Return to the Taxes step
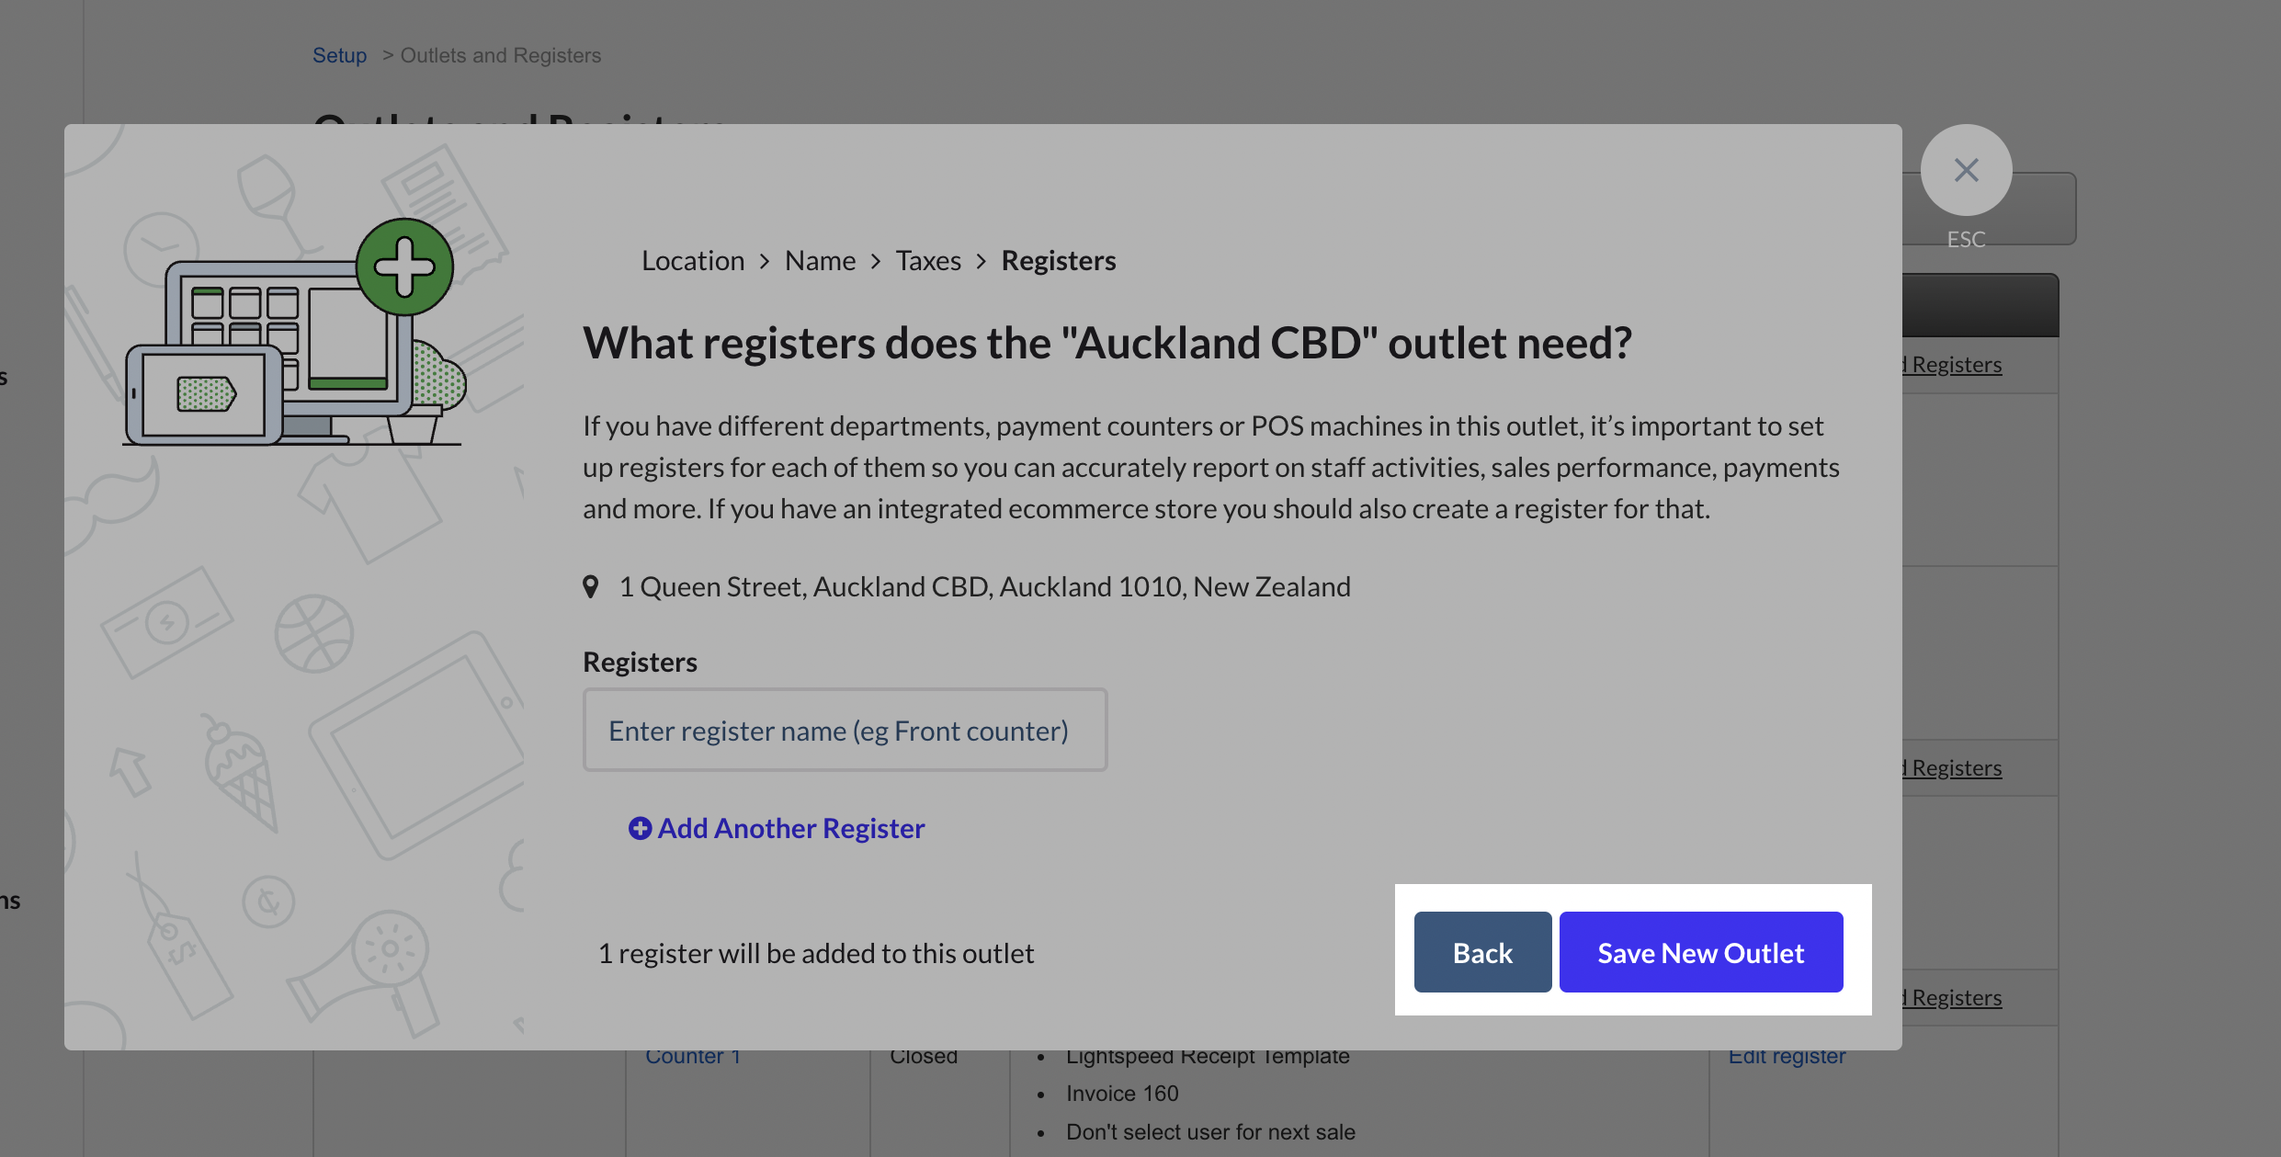This screenshot has width=2281, height=1157. coord(928,261)
